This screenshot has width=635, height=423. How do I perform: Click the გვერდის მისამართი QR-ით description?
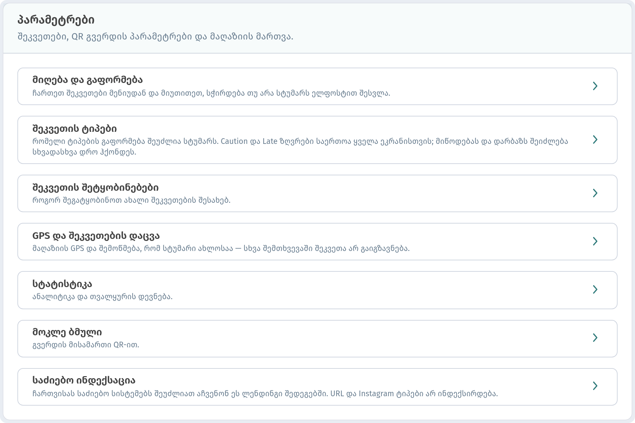coord(85,345)
